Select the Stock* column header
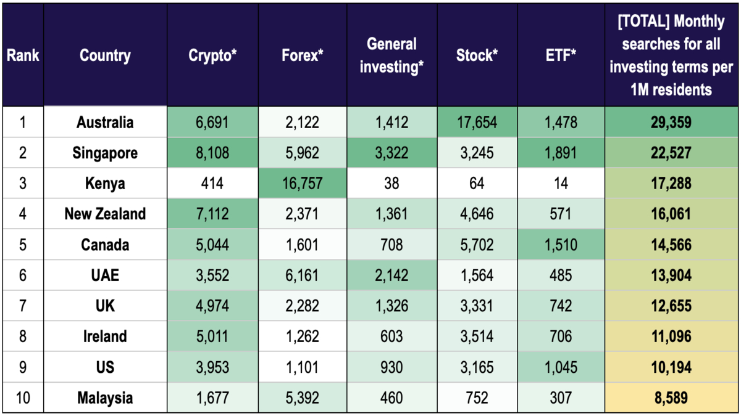This screenshot has width=741, height=416. coord(477,55)
